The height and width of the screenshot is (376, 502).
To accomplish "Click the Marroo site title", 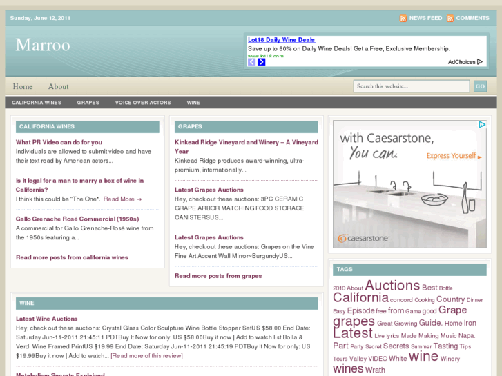I will point(43,45).
